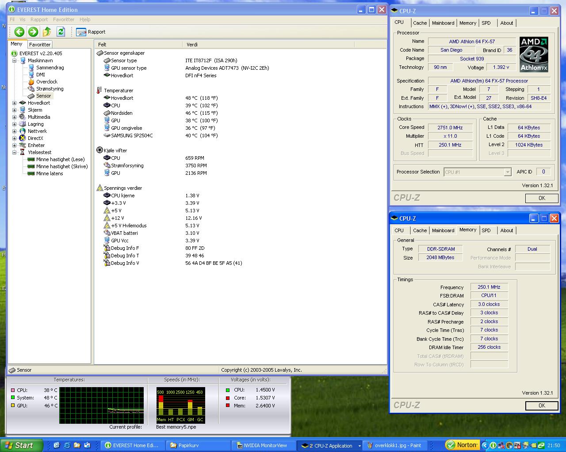Image resolution: width=566 pixels, height=452 pixels.
Task: Click the SAMSUNG SP2504C drive icon
Action: tap(107, 136)
